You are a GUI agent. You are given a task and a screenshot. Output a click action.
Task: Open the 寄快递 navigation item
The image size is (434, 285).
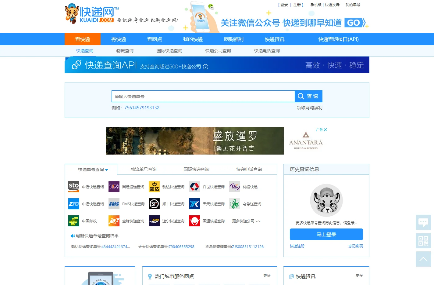(119, 39)
